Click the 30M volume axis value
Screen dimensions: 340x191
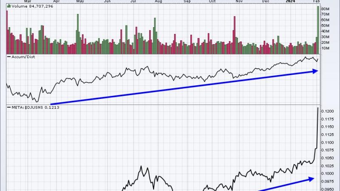(x=325, y=37)
